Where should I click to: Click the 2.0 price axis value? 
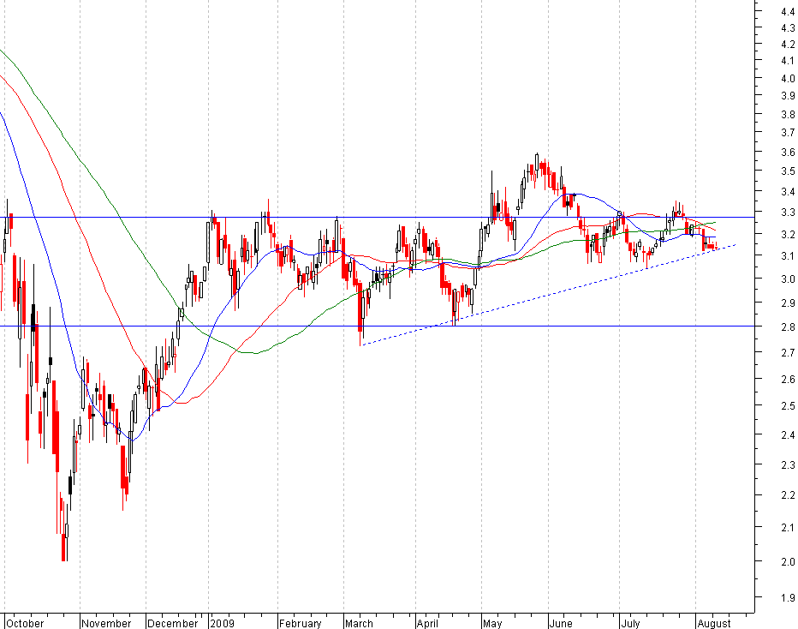point(788,561)
